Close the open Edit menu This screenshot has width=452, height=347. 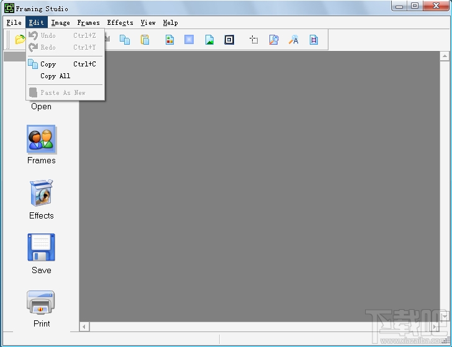(x=36, y=22)
